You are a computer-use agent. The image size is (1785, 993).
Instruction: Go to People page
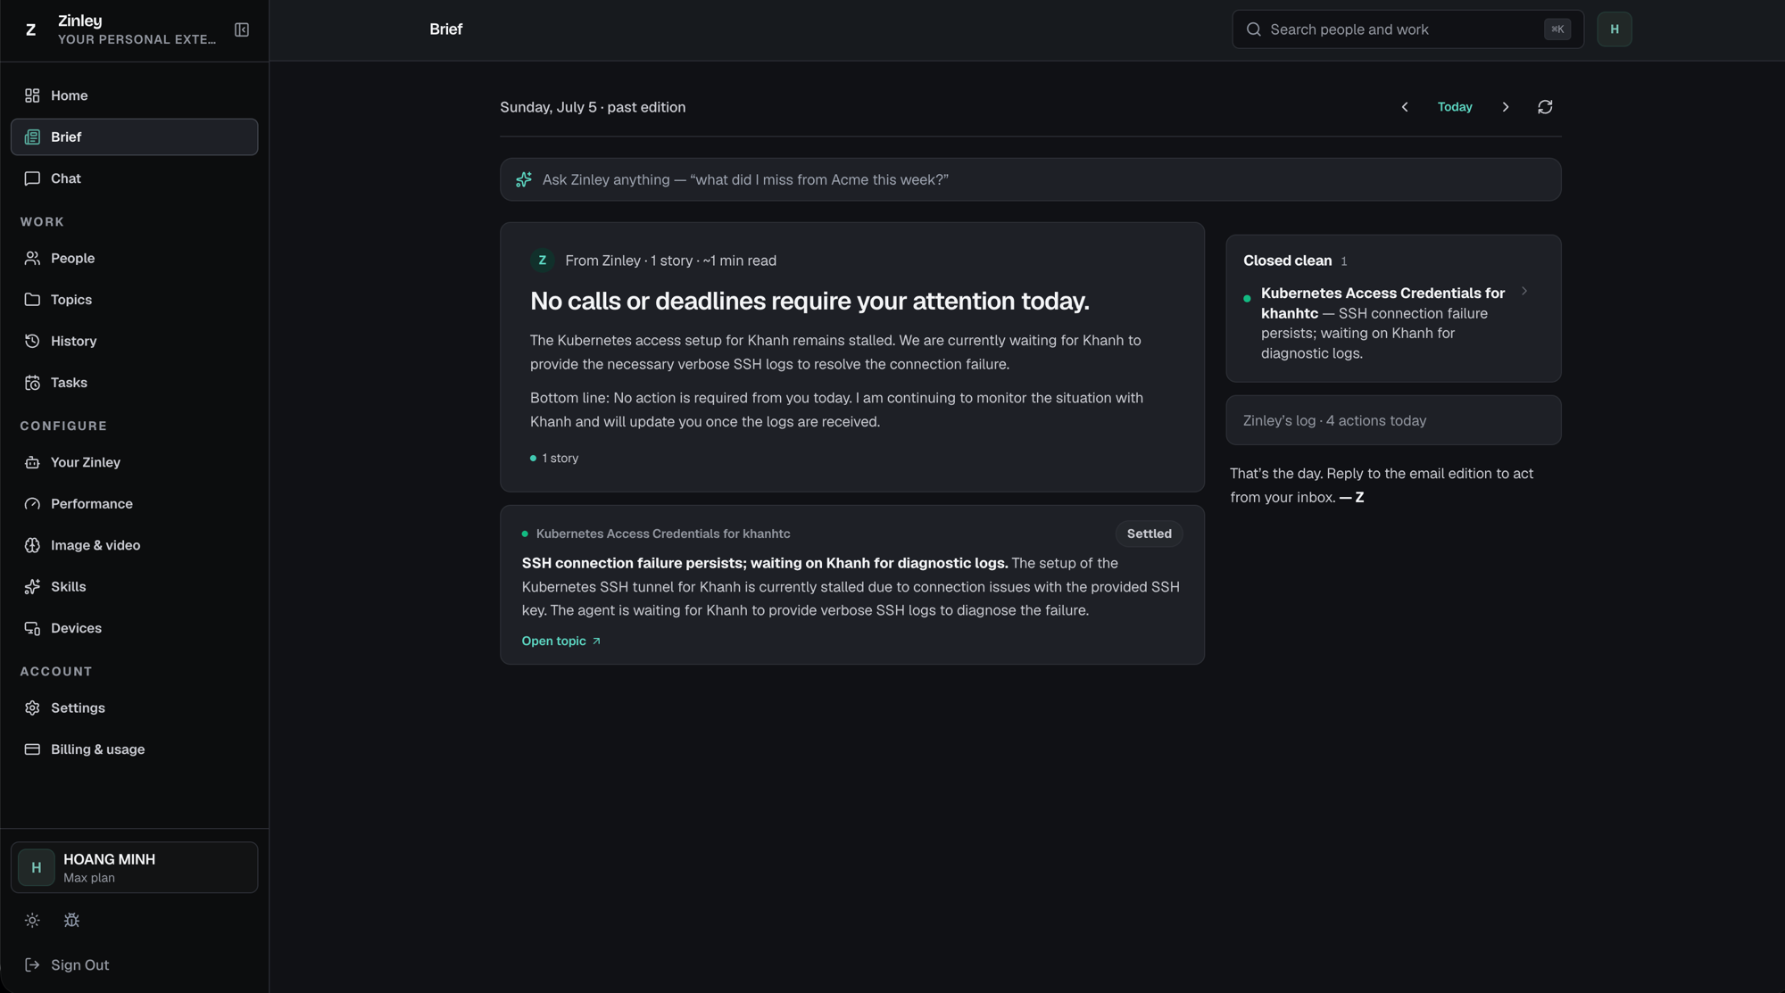[x=134, y=258]
